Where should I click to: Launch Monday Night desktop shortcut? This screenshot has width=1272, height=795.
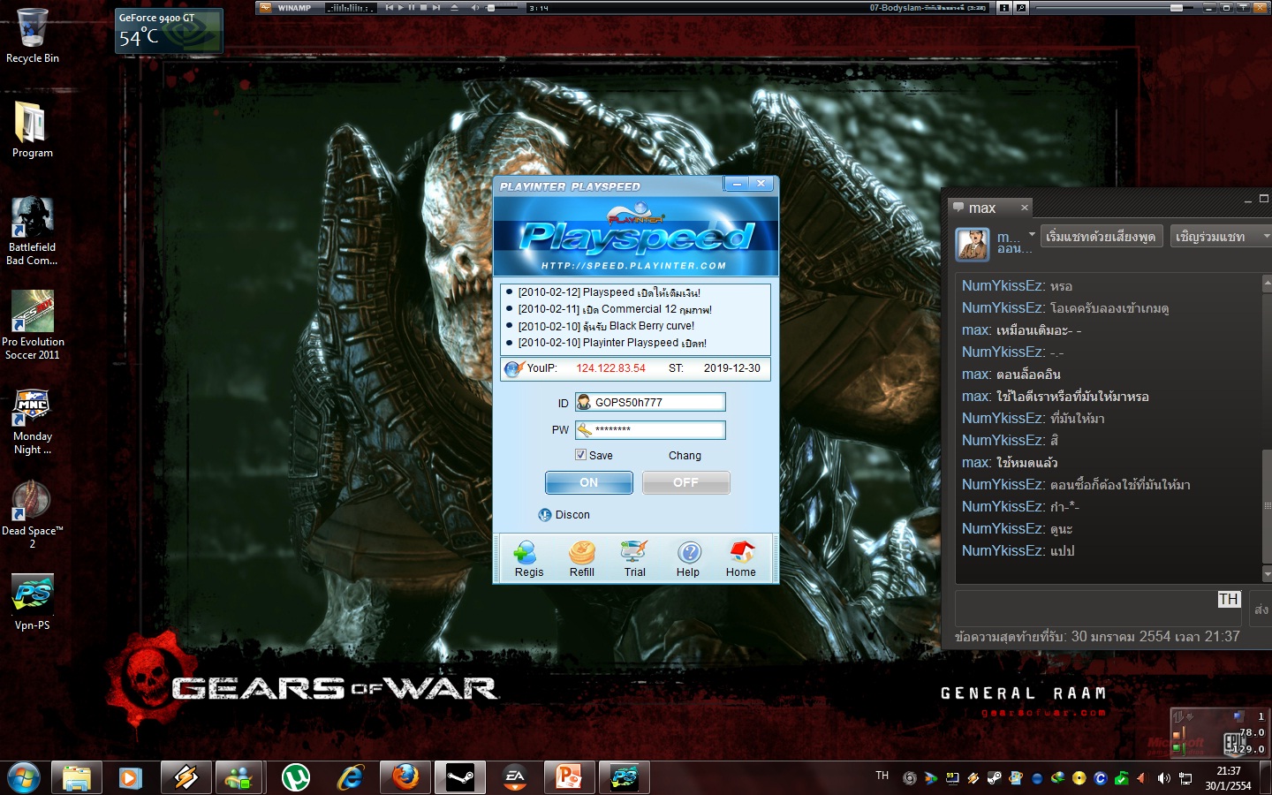[32, 421]
